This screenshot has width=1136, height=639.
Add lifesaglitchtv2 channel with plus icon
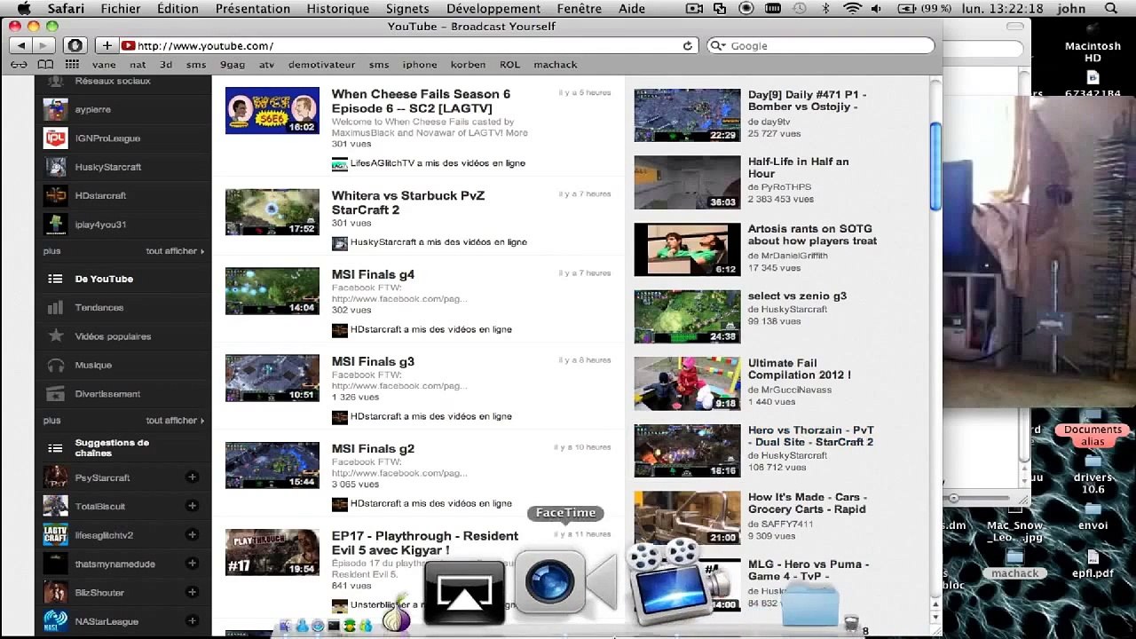click(192, 534)
